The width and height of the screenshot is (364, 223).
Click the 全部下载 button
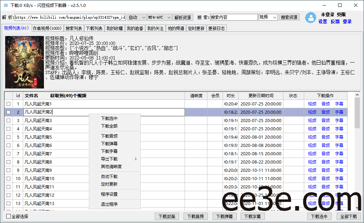coord(348,216)
